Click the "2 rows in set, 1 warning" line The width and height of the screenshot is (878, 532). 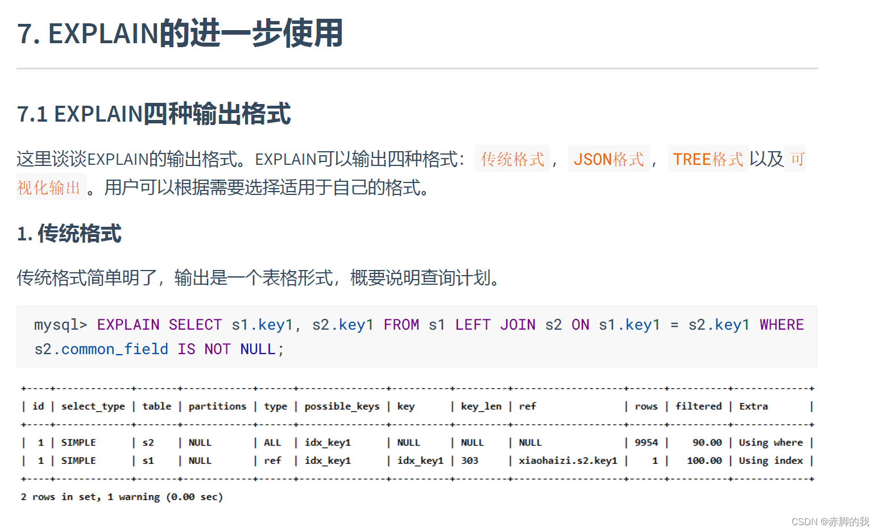pos(122,497)
